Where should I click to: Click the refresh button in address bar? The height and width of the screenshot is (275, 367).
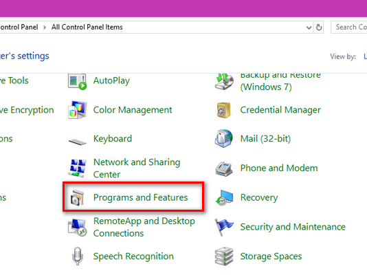(319, 27)
